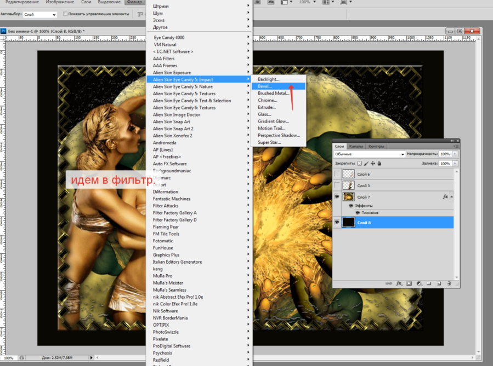Click the lock image pixels brush icon
Image resolution: width=493 pixels, height=366 pixels.
(366, 164)
